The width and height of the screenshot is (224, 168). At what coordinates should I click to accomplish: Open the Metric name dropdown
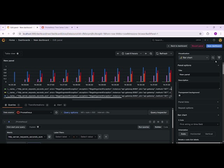point(27,137)
